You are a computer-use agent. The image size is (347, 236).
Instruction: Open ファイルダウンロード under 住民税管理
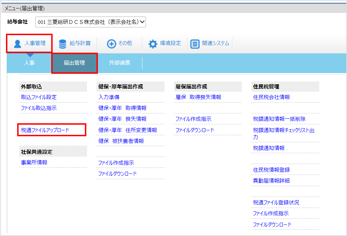point(272,224)
